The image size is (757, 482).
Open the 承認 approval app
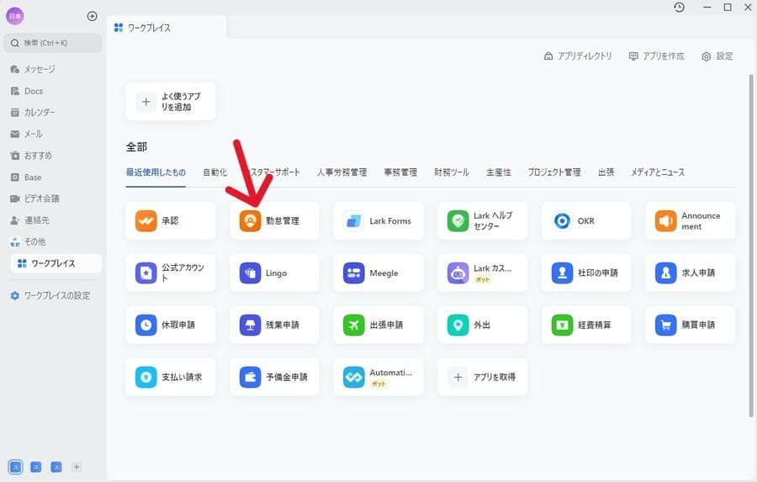[171, 220]
